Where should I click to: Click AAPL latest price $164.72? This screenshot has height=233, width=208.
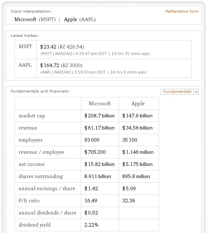(x=50, y=65)
